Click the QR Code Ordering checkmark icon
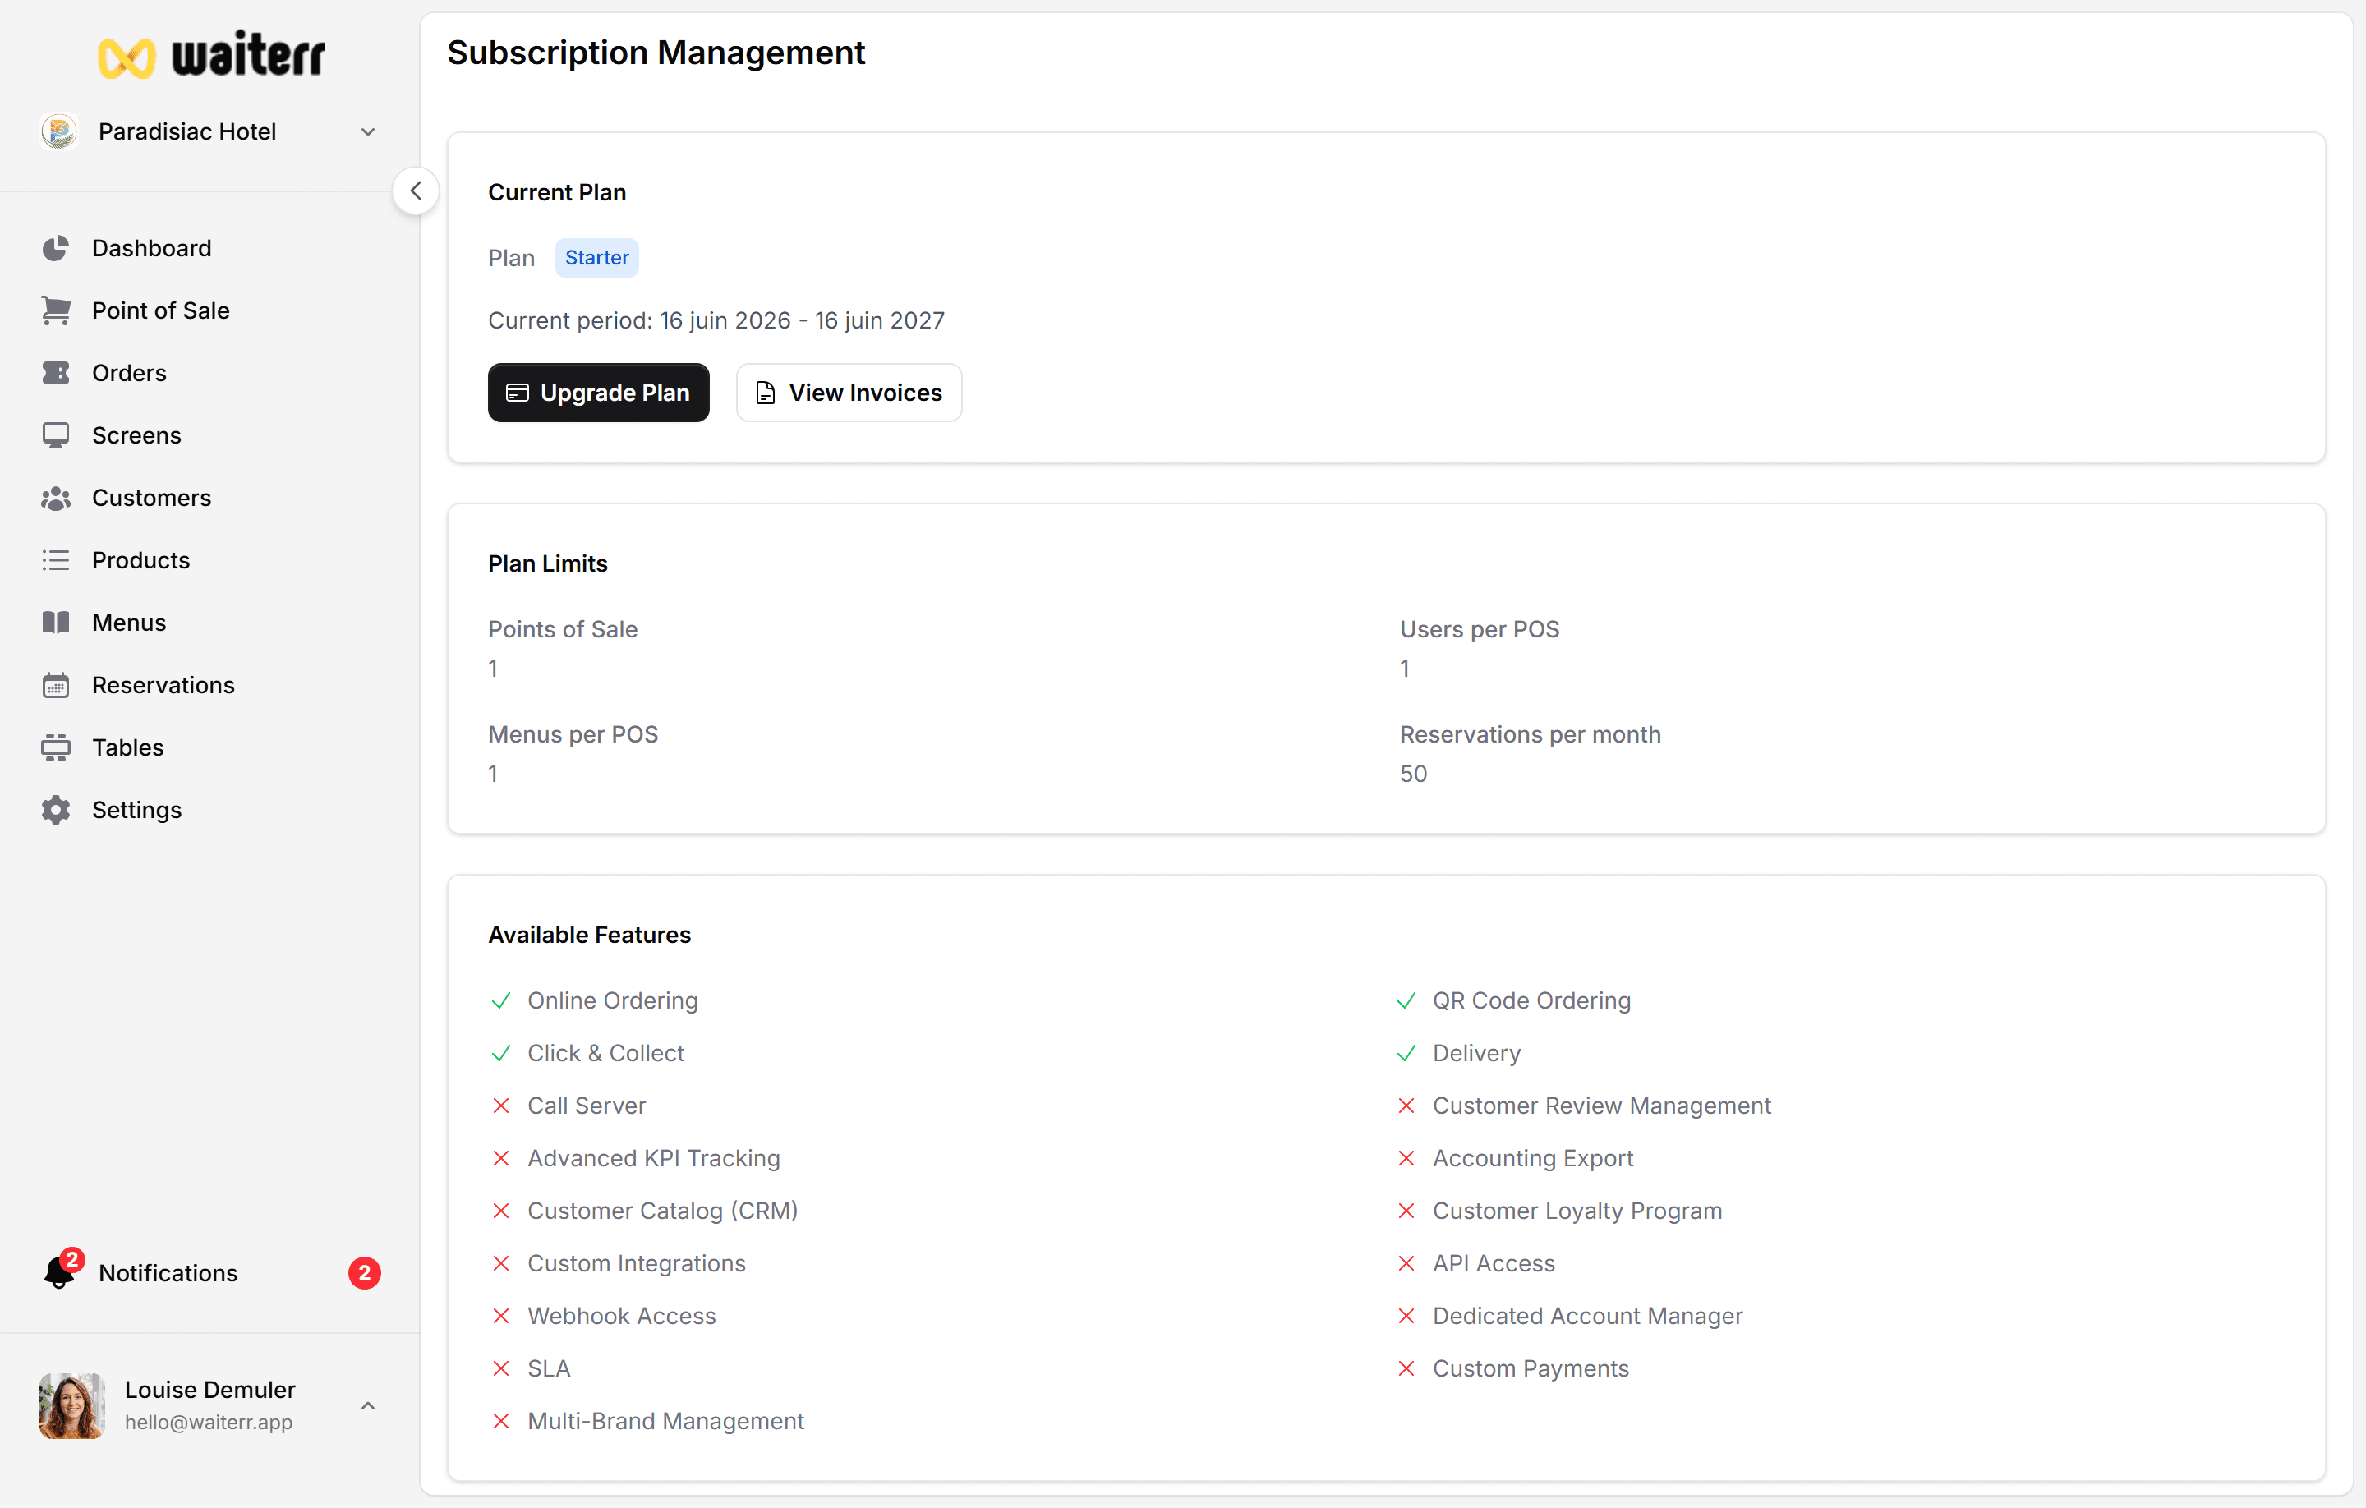This screenshot has height=1508, width=2366. (1406, 1000)
